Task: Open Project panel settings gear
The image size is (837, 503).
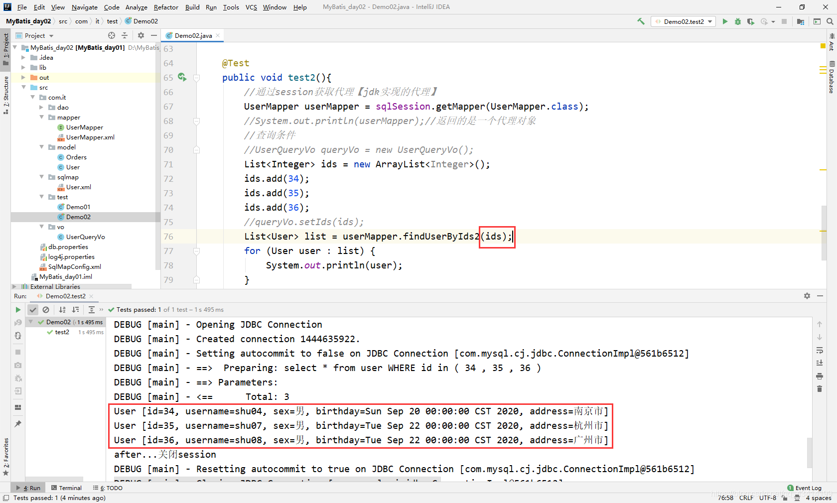Action: [x=141, y=35]
